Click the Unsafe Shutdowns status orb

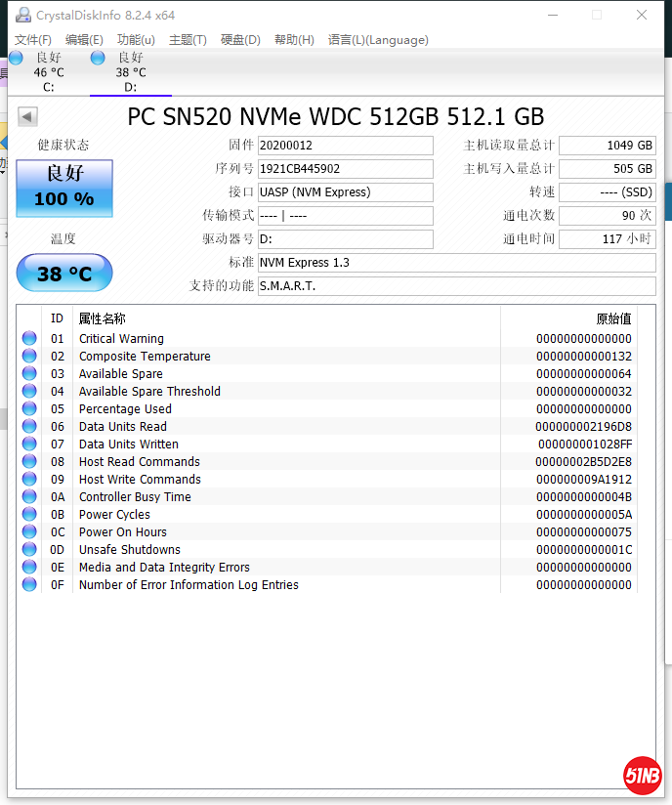[29, 550]
